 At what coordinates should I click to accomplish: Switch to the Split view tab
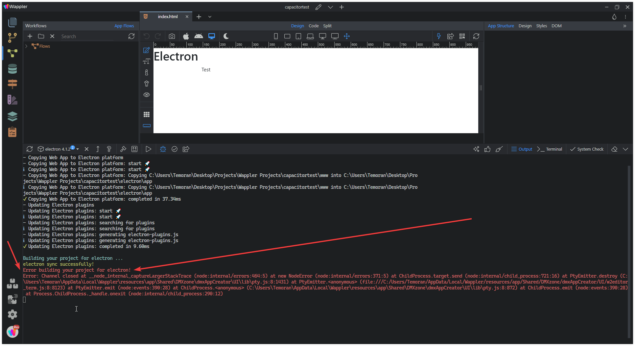[327, 26]
